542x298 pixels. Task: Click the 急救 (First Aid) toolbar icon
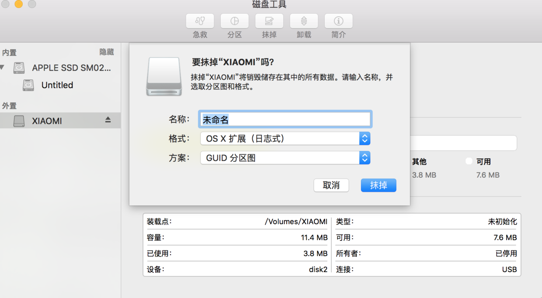coord(200,21)
